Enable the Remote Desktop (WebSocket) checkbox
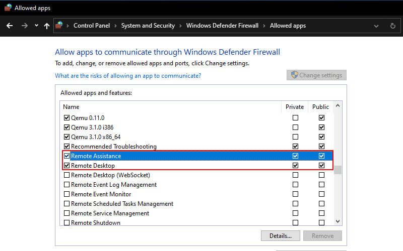 tap(67, 175)
